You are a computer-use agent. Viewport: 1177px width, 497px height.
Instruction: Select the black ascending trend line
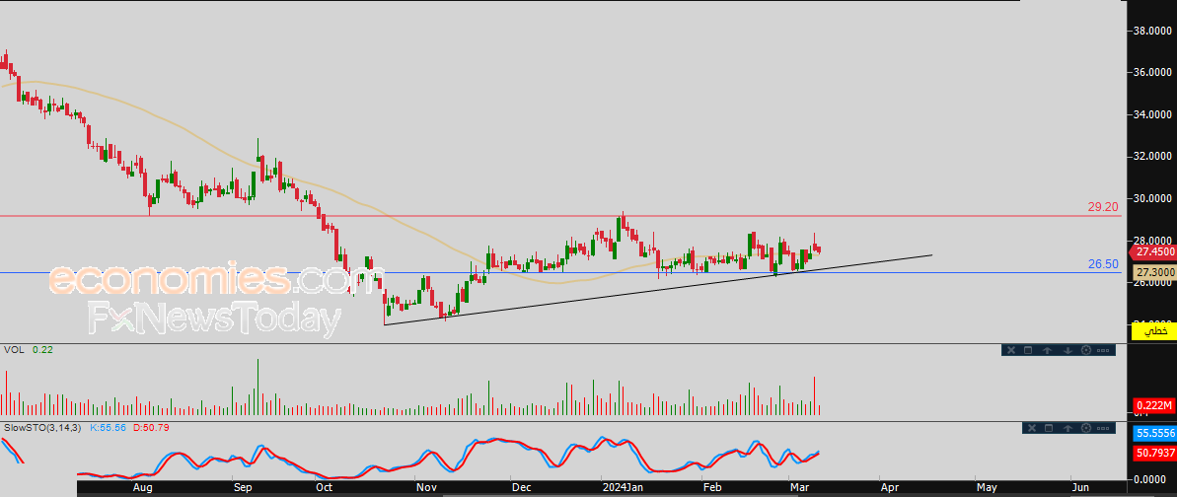658,290
